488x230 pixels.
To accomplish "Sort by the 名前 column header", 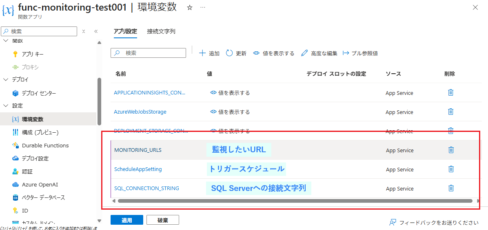I will 120,74.
